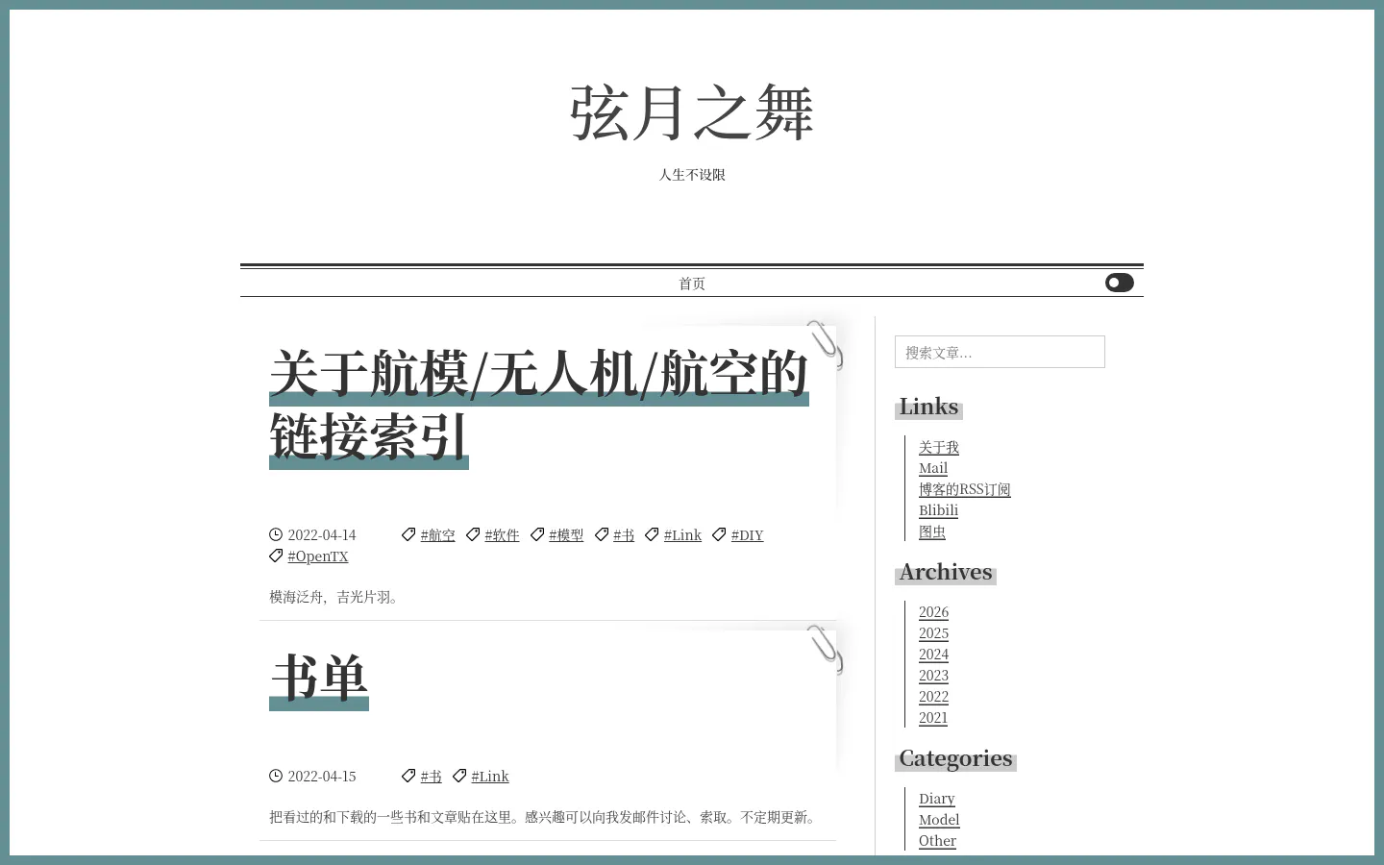Viewport: 1384px width, 865px height.
Task: Open the #OpenTX tag
Action: click(318, 556)
